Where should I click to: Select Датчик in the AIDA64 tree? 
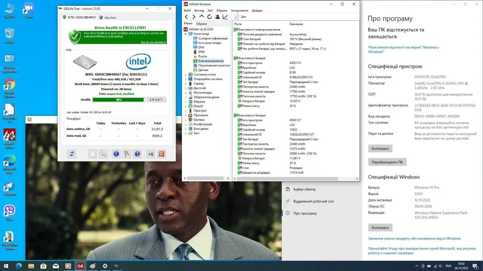[203, 70]
